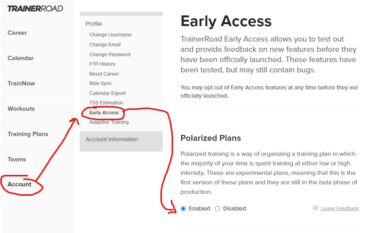
Task: Select Account in the left sidebar
Action: point(19,184)
